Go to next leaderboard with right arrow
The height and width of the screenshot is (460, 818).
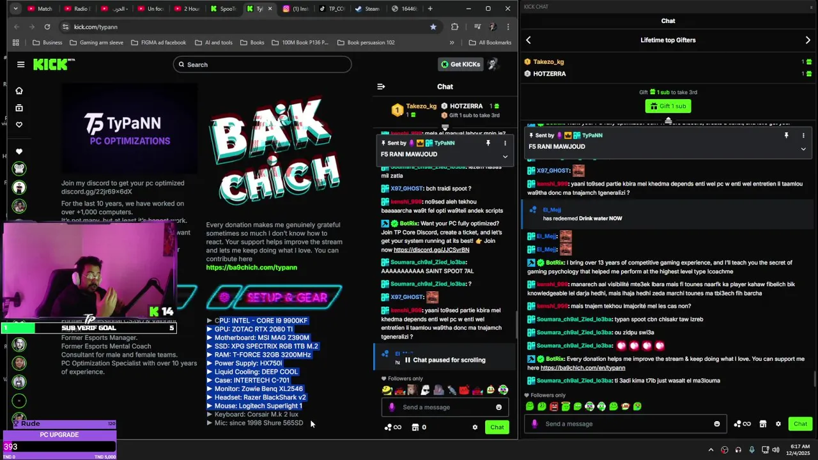(x=808, y=40)
